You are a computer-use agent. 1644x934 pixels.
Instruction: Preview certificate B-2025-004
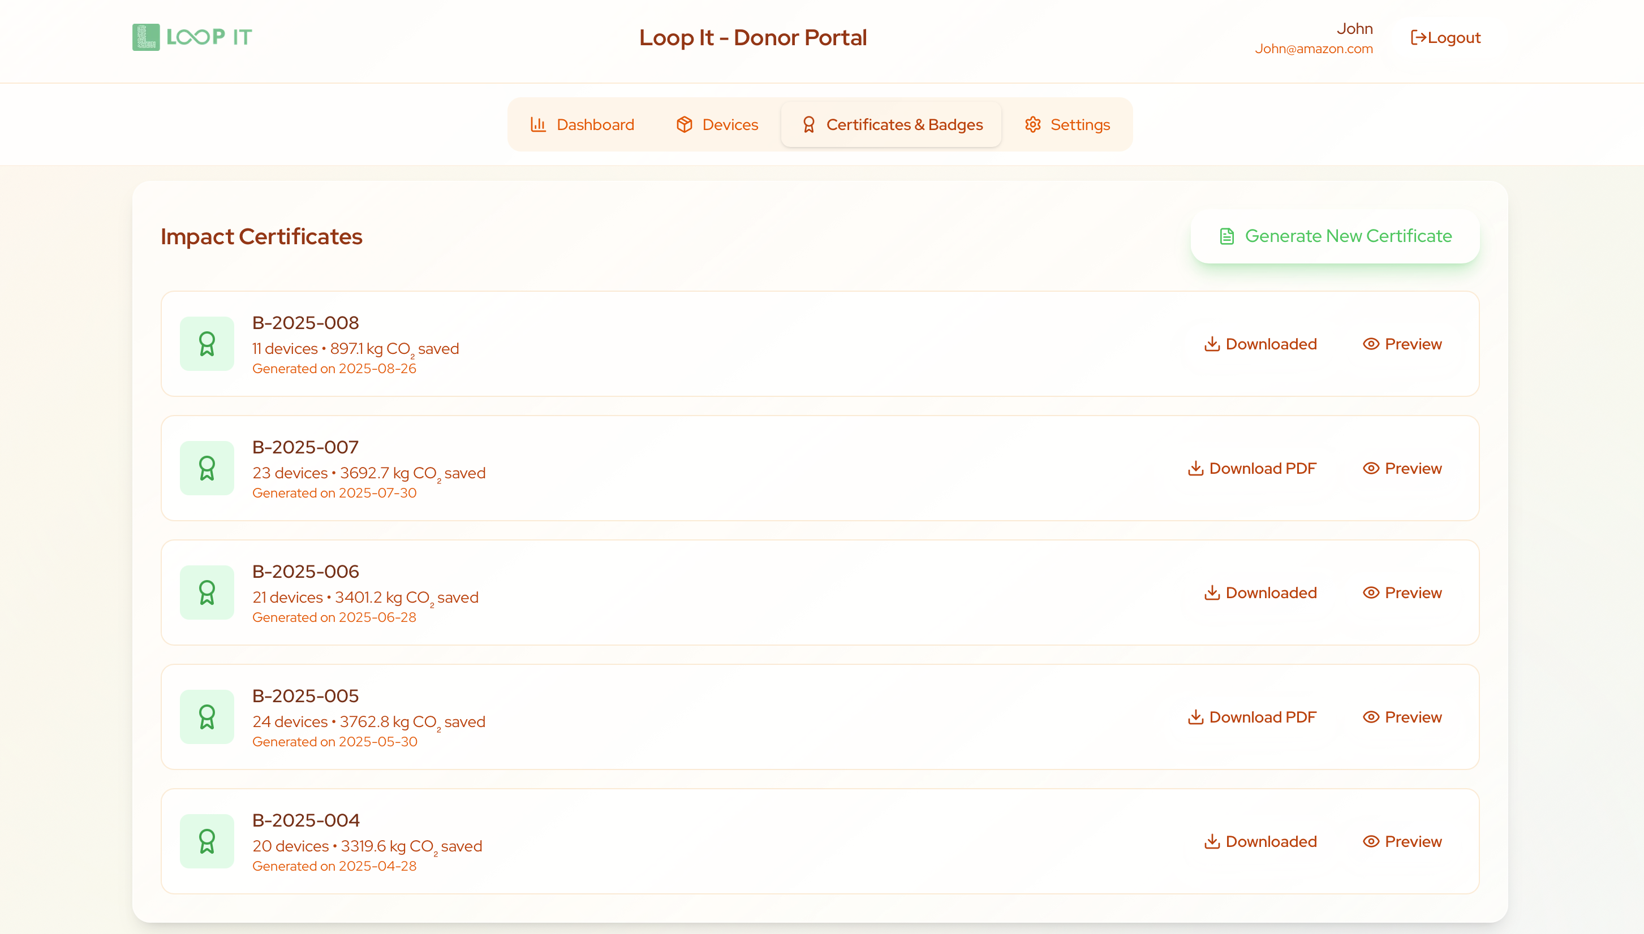click(x=1402, y=842)
